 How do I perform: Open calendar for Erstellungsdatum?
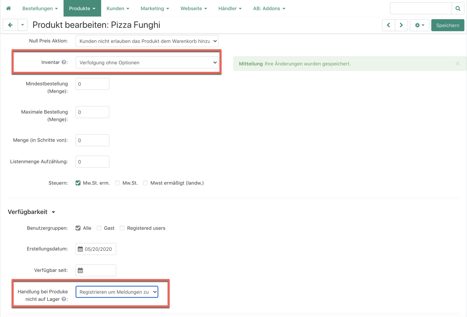(x=80, y=249)
